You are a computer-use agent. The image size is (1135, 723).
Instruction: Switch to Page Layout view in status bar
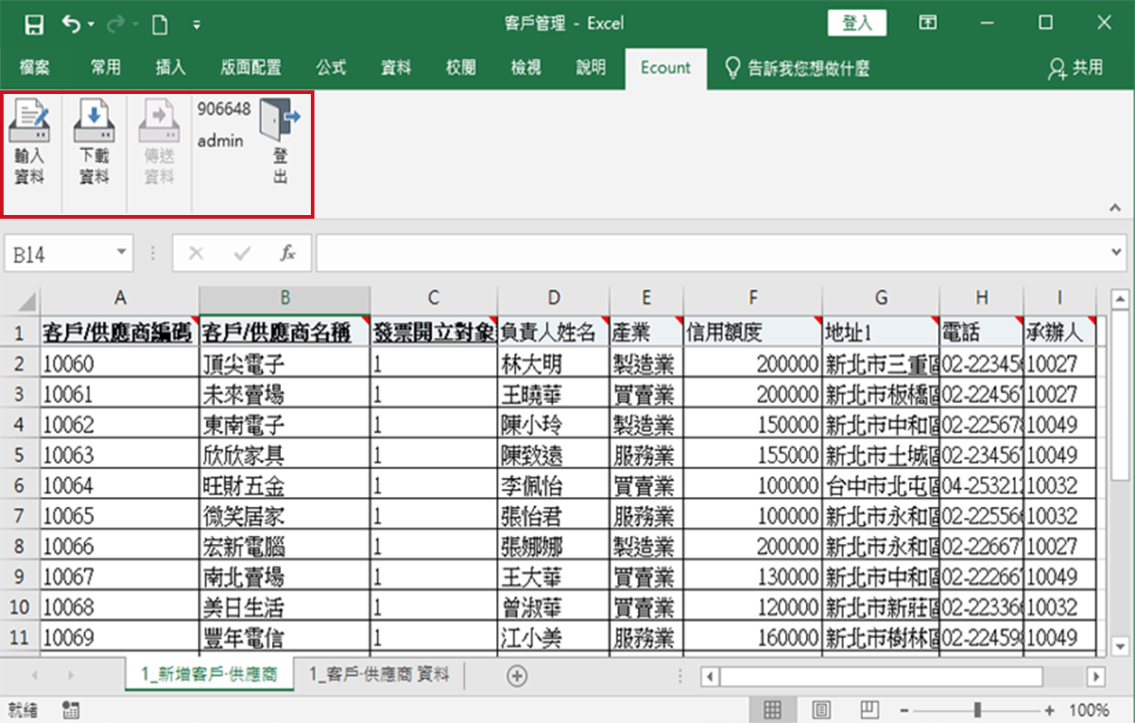821,709
